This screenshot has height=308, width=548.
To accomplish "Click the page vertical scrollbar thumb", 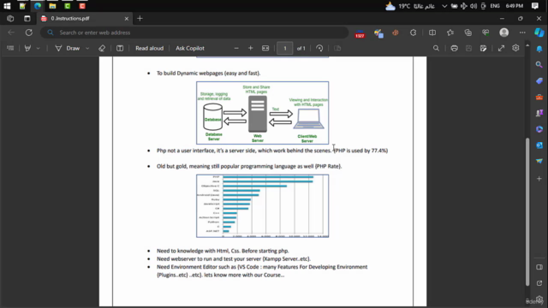I will (527, 212).
